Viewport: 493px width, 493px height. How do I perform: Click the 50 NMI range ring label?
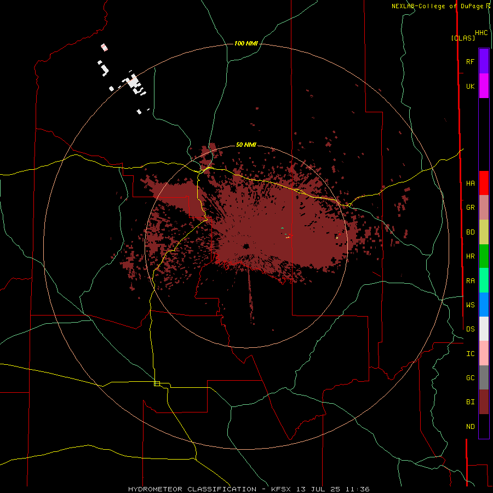pyautogui.click(x=246, y=145)
